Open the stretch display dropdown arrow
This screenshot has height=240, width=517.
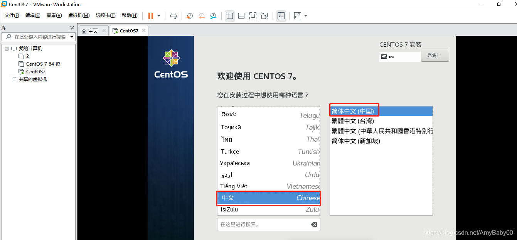pyautogui.click(x=306, y=16)
